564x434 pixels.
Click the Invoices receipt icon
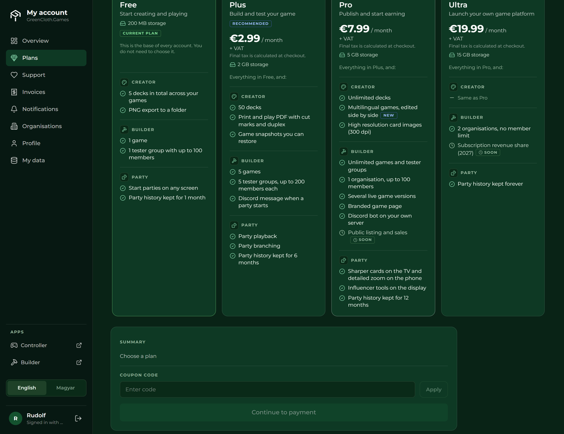[14, 92]
